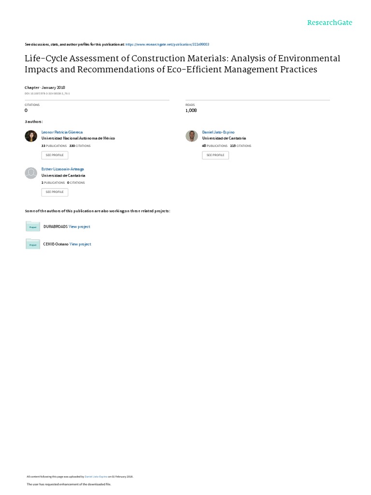Click Daniel Jato-Espino's profile photo
Viewport: 371px width, 495px height.
pyautogui.click(x=192, y=136)
